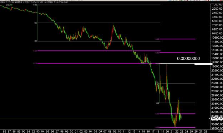The image size is (223, 133).
Task: Click year 86 on the time axis
Action: 4,132
